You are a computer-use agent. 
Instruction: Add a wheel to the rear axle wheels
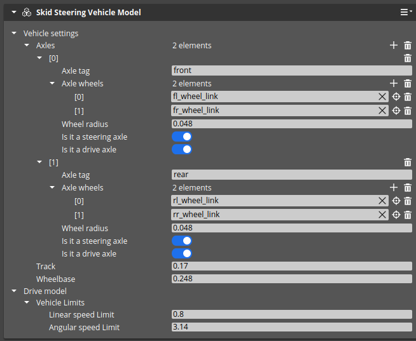[x=394, y=188]
